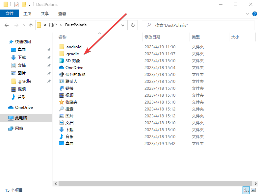Click the new folder icon in title bar

point(24,5)
